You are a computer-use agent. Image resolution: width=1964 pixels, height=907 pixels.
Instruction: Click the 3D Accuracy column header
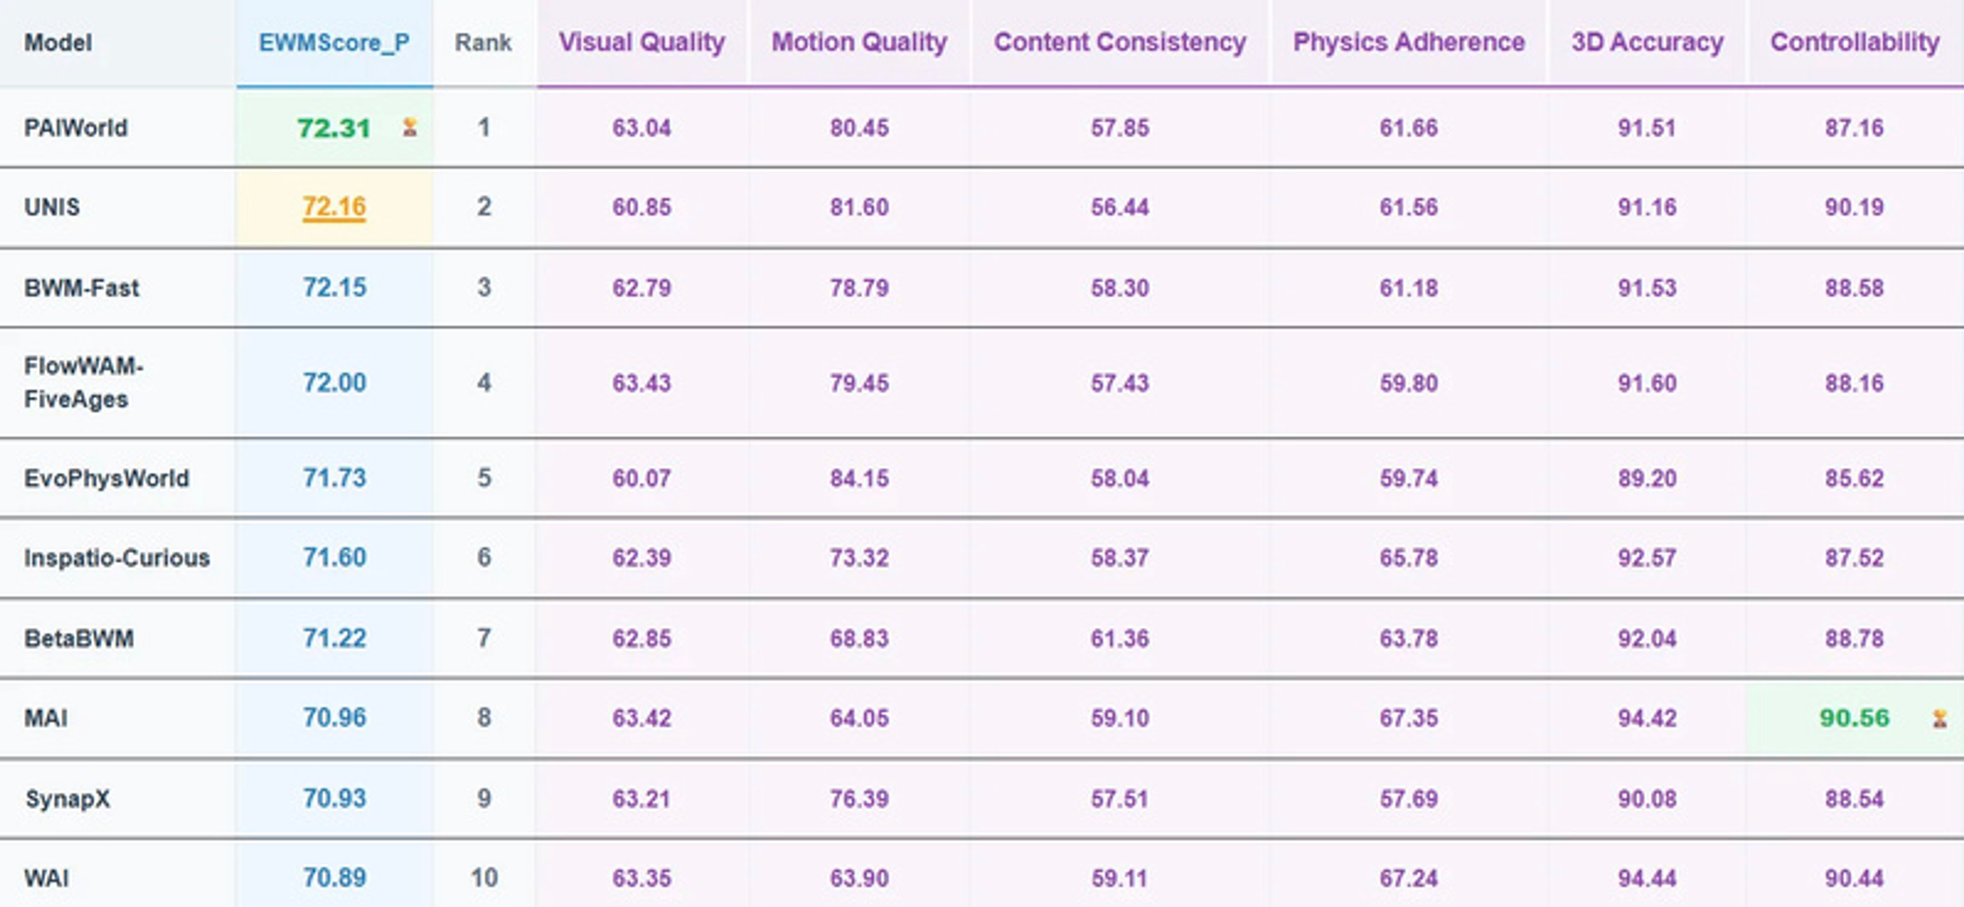[x=1647, y=42]
